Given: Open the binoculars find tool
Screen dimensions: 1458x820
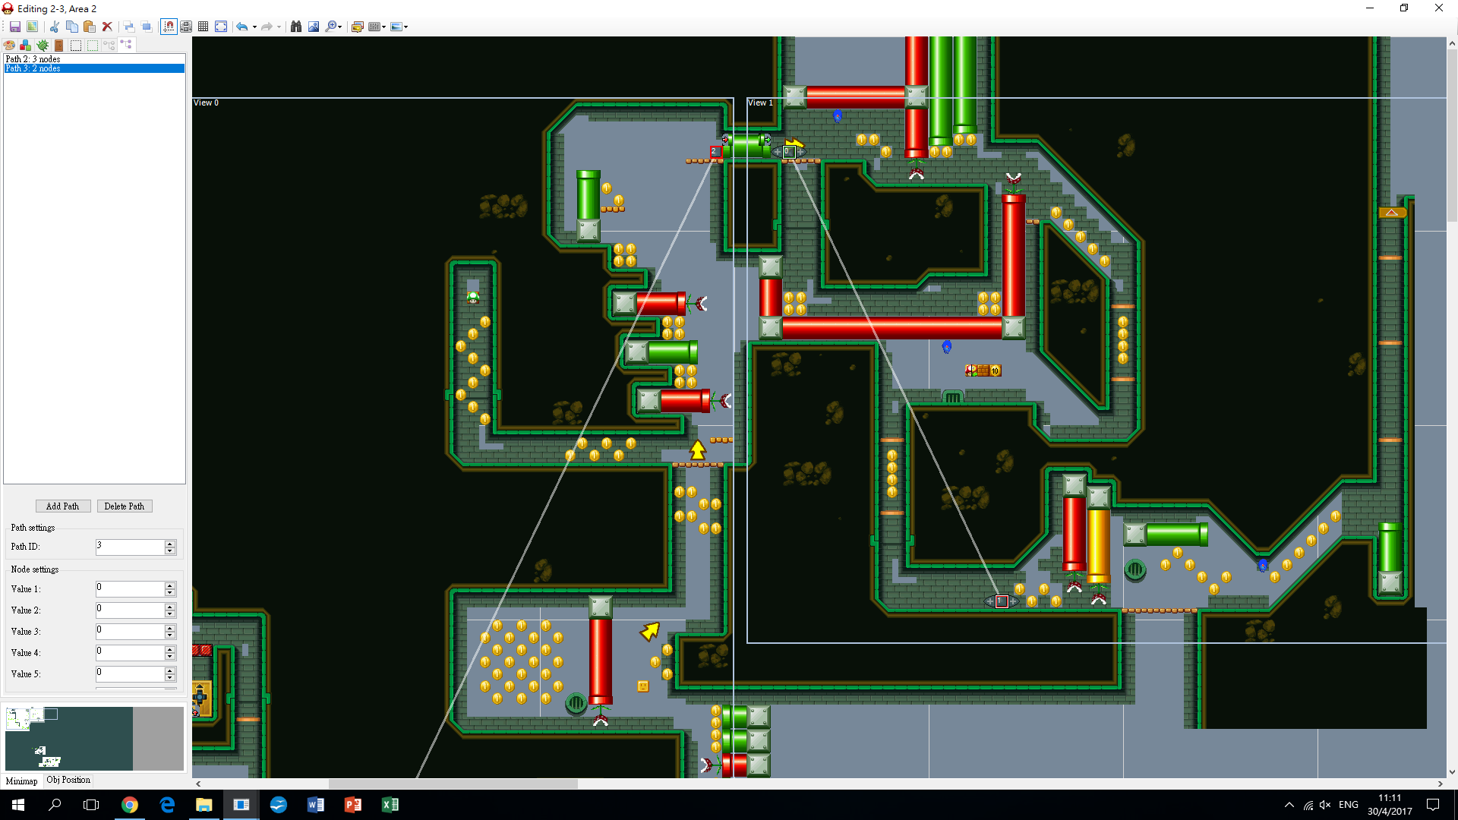Looking at the screenshot, I should 296,27.
